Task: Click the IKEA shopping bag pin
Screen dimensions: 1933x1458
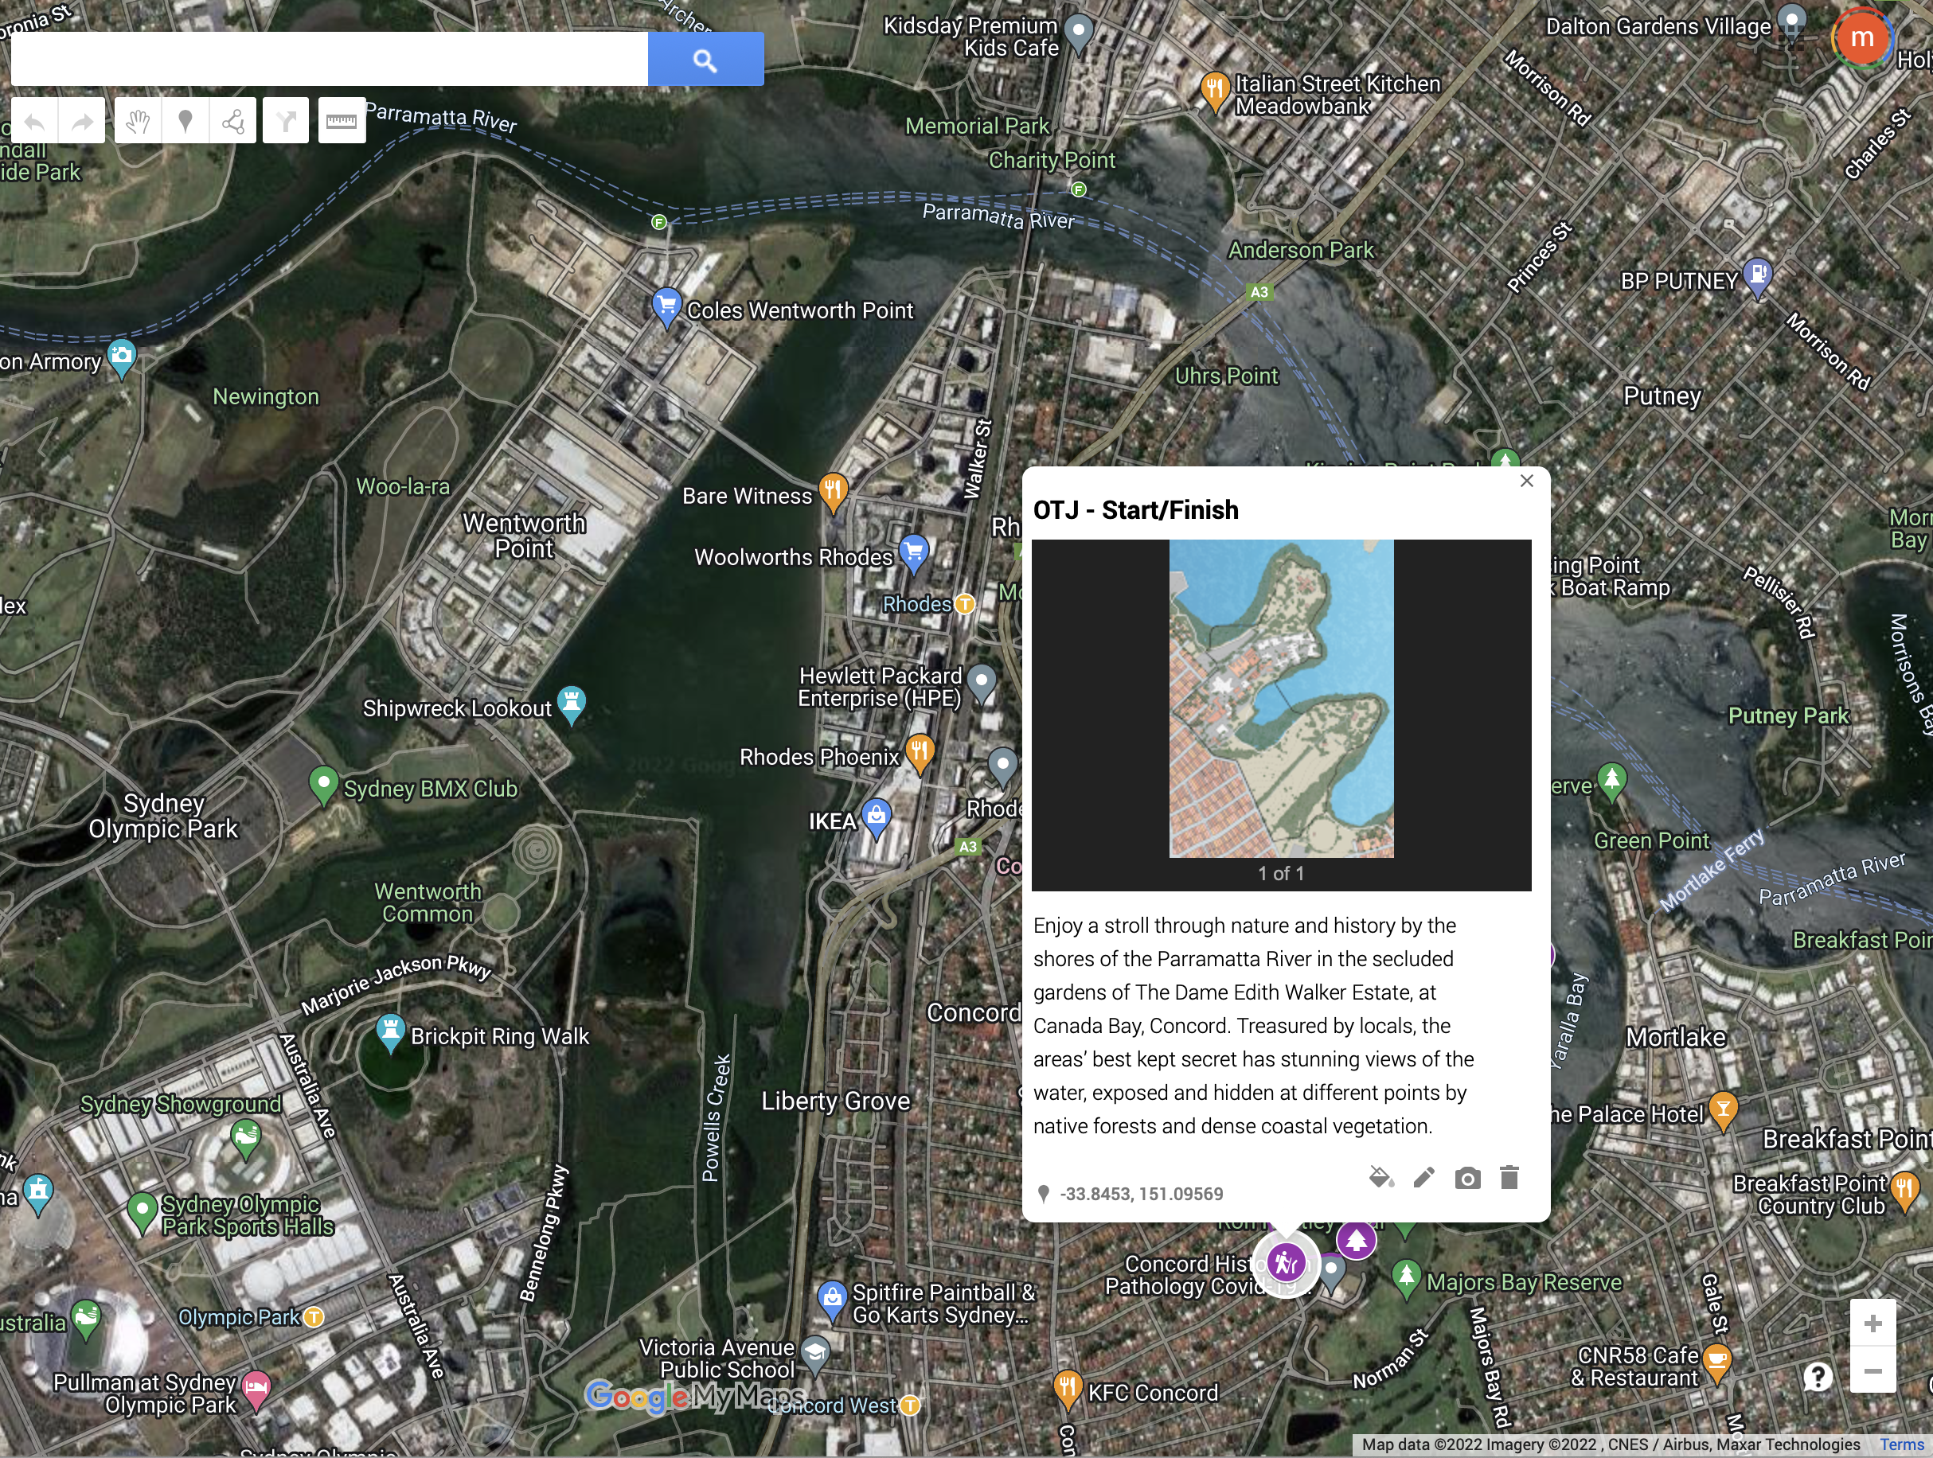Action: (x=877, y=817)
